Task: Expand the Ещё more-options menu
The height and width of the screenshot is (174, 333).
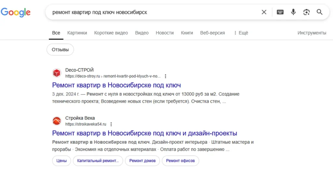Action: [241, 33]
